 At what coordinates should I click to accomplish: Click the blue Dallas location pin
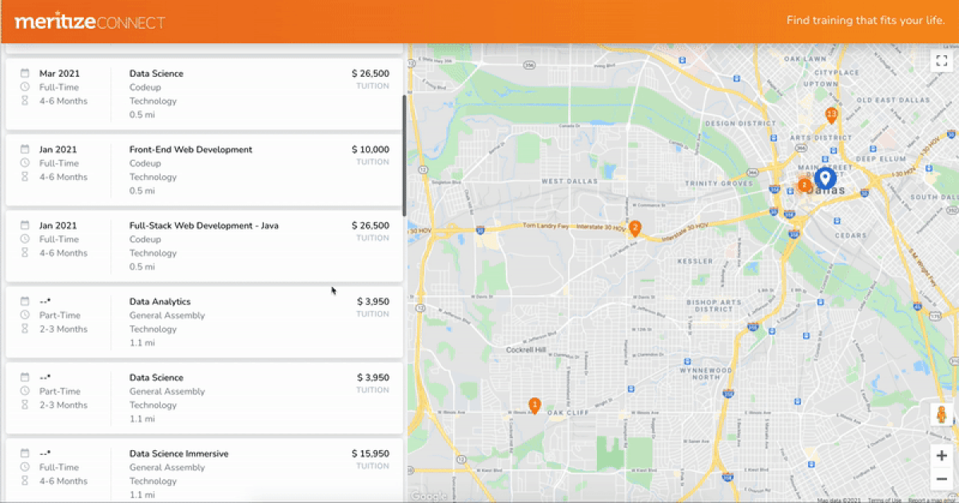[x=826, y=178]
